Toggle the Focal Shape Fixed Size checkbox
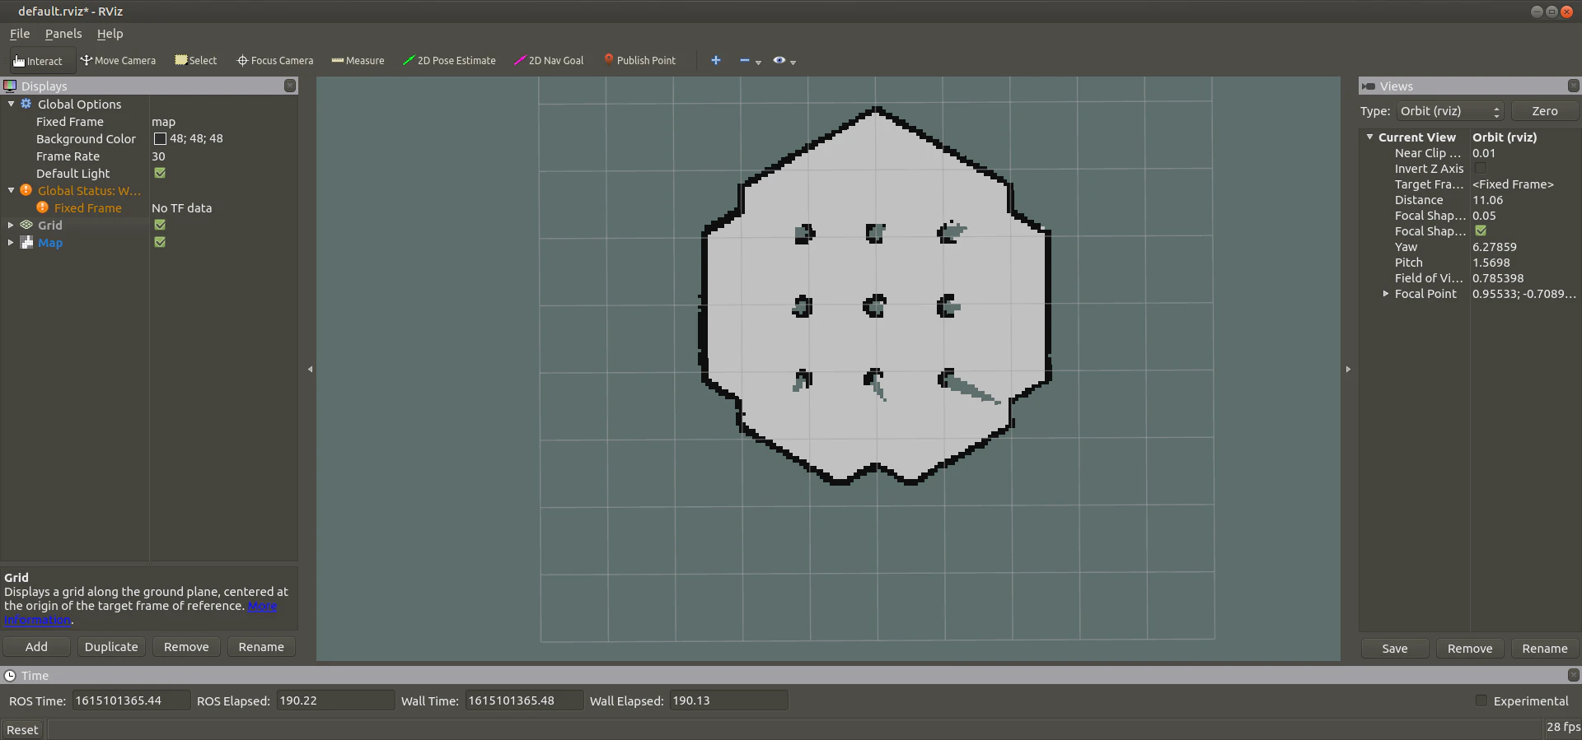Image resolution: width=1582 pixels, height=740 pixels. 1481,231
